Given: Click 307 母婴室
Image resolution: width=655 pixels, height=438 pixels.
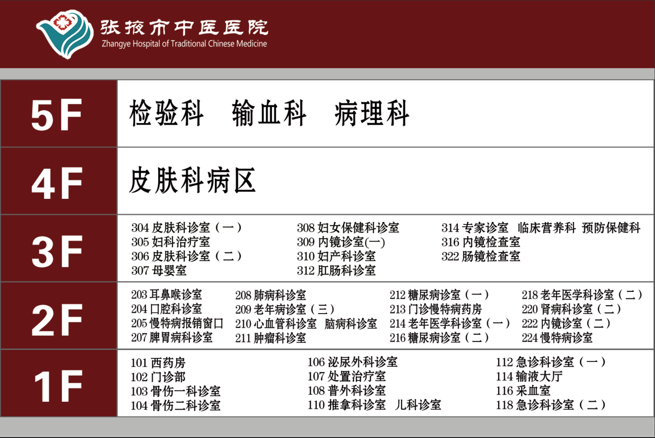Looking at the screenshot, I should click(x=159, y=271).
